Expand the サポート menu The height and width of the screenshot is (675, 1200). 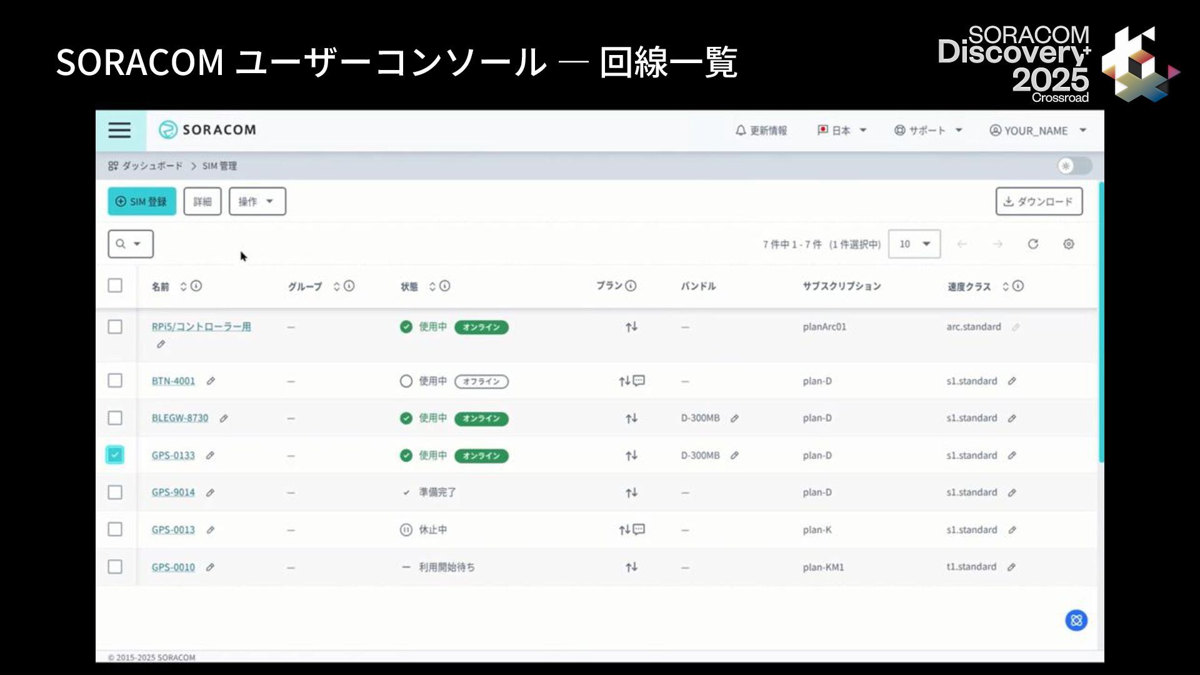[x=928, y=131]
